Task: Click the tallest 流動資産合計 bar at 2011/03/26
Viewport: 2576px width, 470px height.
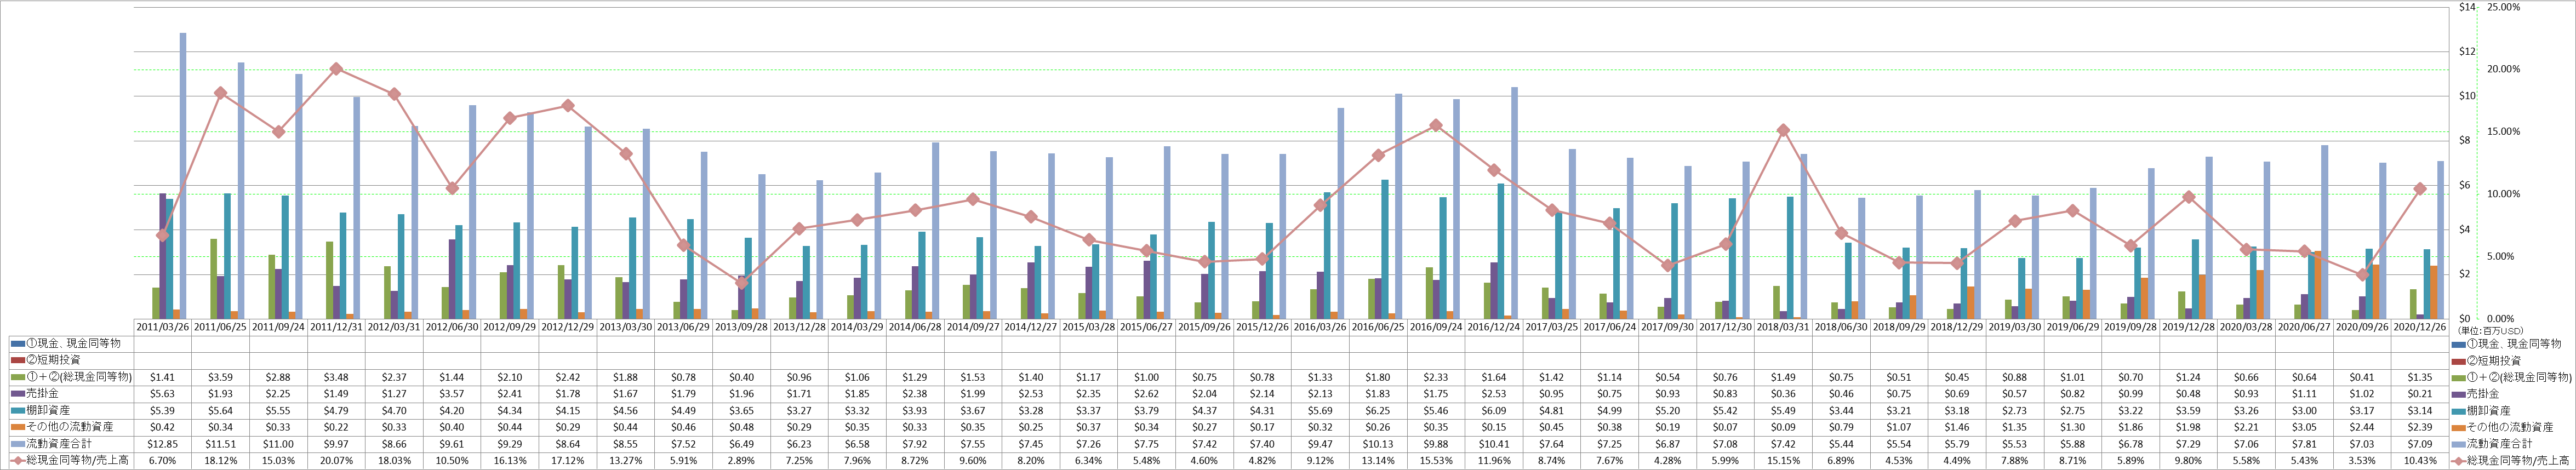Action: [183, 176]
